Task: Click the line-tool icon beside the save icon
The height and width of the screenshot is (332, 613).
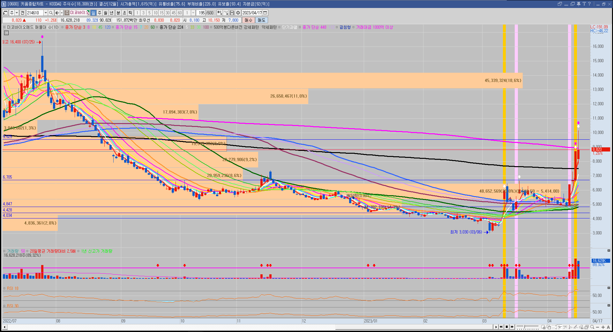Action: click(x=226, y=13)
